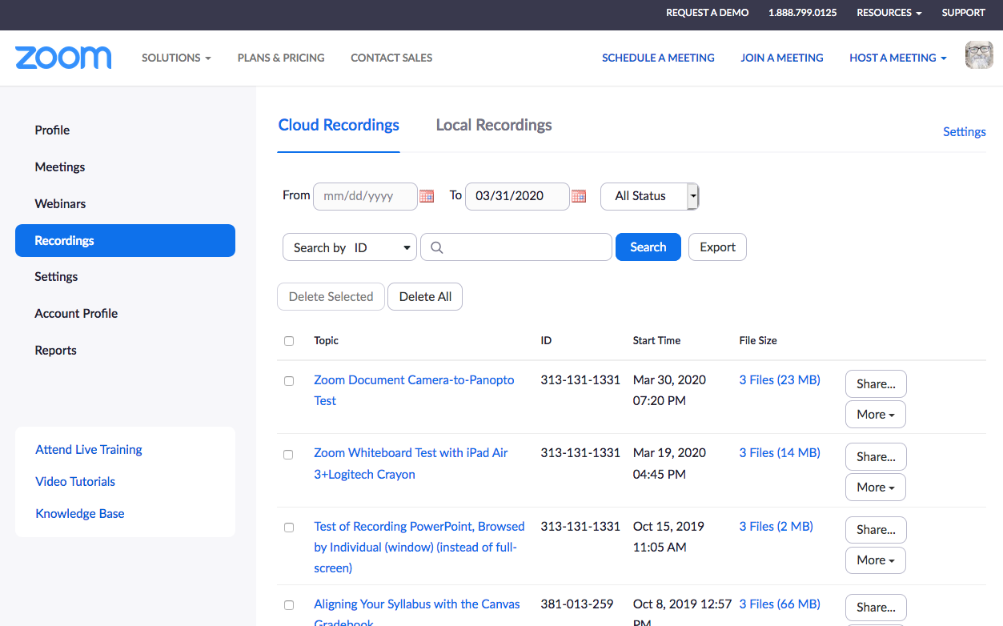Open the From date calendar picker icon

427,196
